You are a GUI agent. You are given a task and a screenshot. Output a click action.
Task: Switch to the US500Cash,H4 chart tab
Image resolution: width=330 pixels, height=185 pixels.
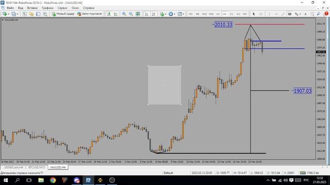[x=13, y=168]
